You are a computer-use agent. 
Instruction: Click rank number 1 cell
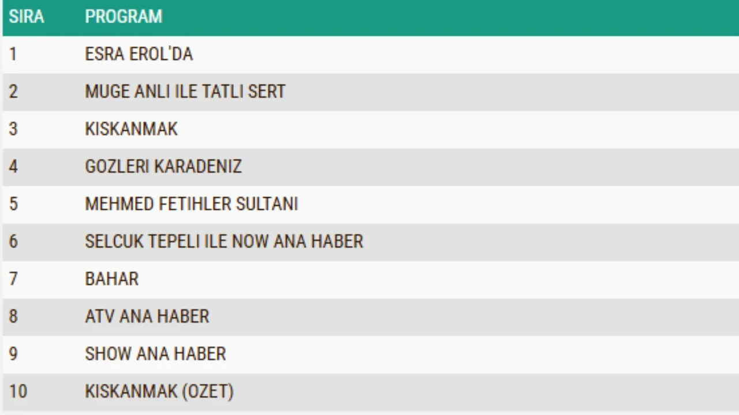click(x=13, y=54)
